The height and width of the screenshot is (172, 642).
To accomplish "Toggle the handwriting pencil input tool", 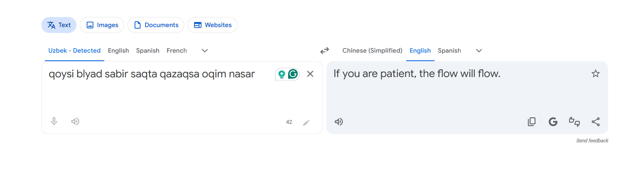I will tap(306, 122).
